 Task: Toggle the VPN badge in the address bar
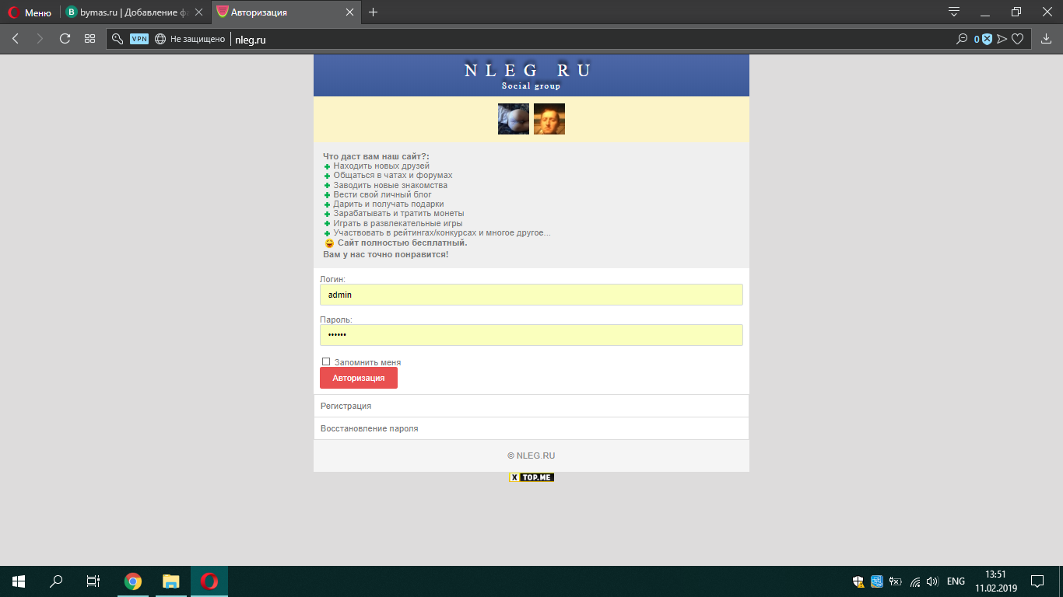coord(139,39)
